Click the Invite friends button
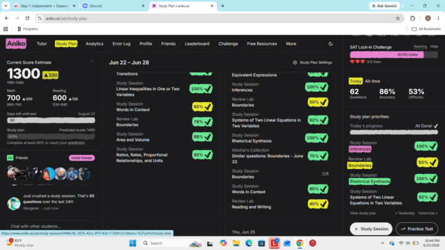Image resolution: width=445 pixels, height=250 pixels. pyautogui.click(x=82, y=158)
